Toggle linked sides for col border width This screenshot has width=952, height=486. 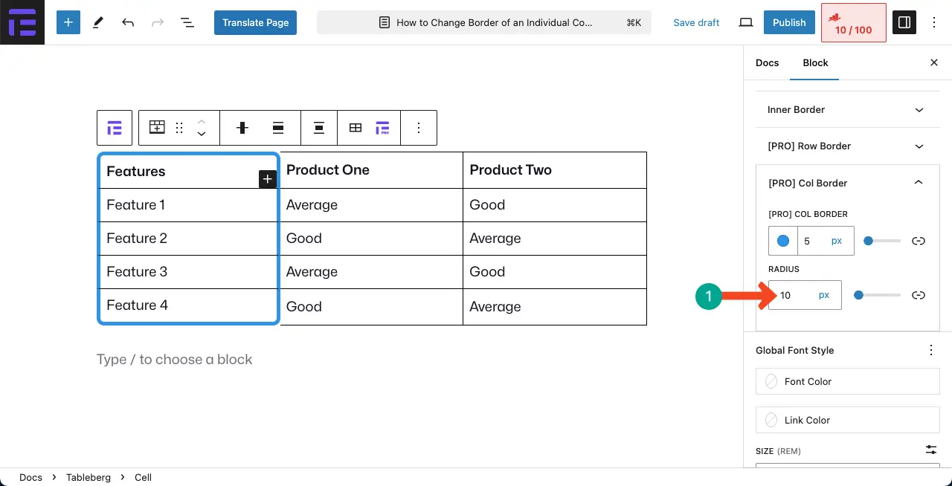(919, 241)
